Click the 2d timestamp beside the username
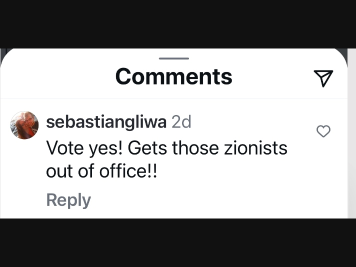 (x=181, y=122)
